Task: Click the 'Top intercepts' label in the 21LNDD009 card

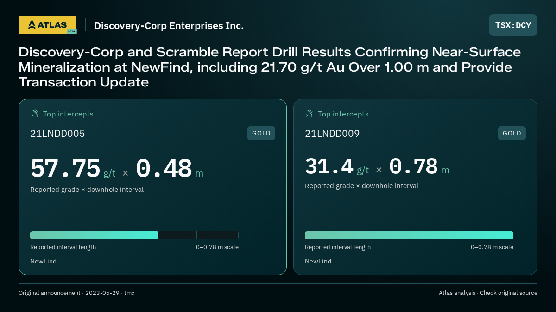Action: coord(343,114)
